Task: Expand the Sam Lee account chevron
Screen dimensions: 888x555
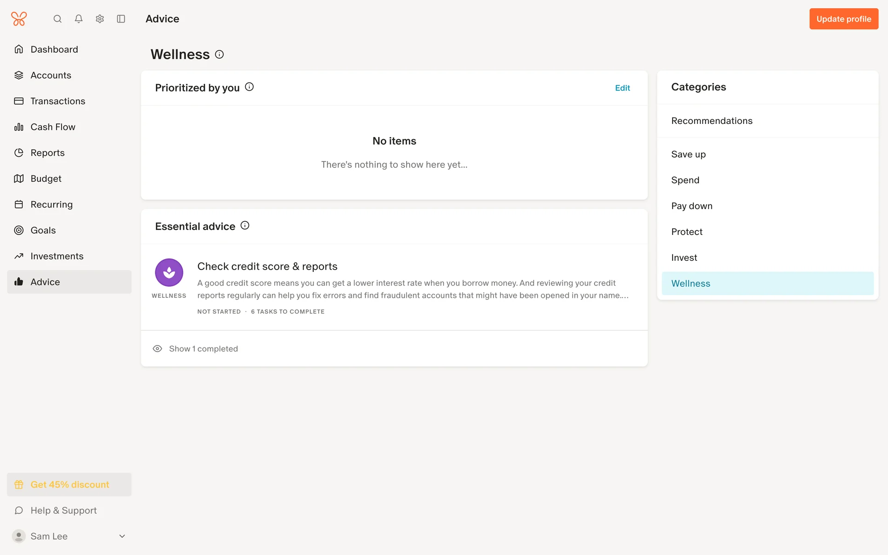Action: 122,536
